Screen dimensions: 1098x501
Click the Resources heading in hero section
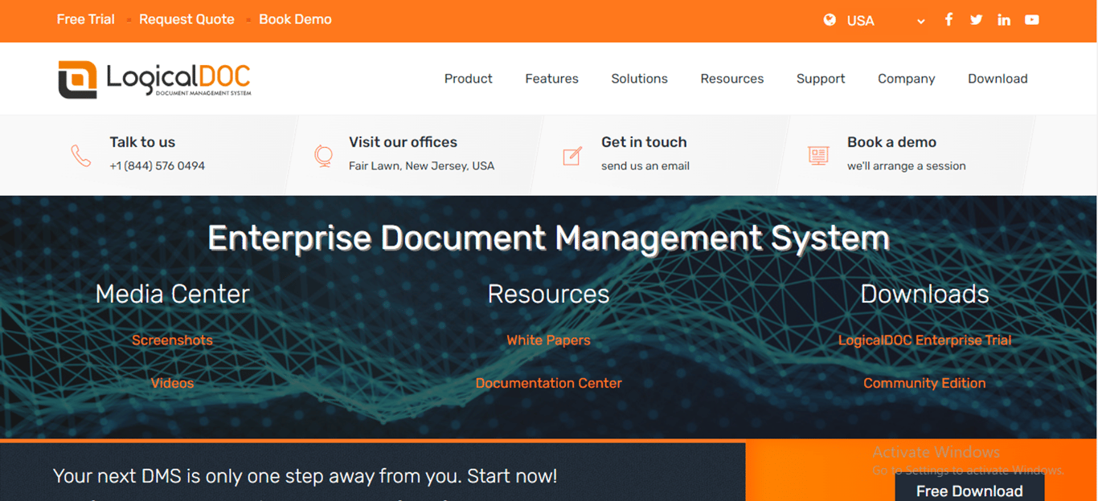(548, 294)
